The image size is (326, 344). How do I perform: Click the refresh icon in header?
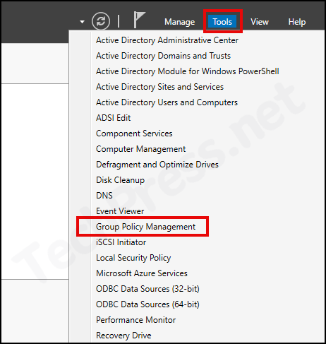(x=101, y=21)
